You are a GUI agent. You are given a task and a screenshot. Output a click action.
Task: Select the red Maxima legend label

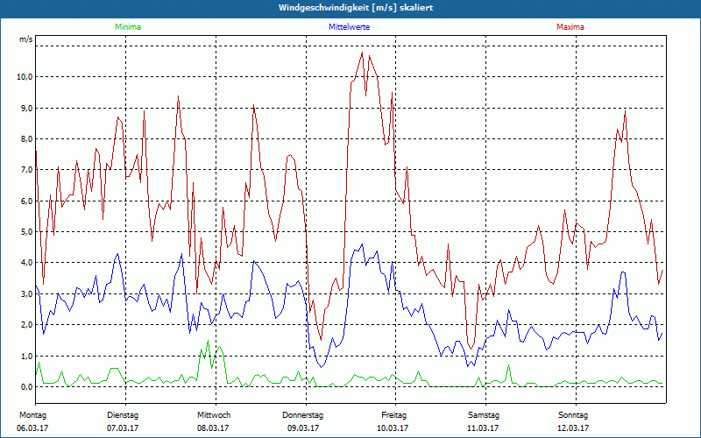(570, 27)
